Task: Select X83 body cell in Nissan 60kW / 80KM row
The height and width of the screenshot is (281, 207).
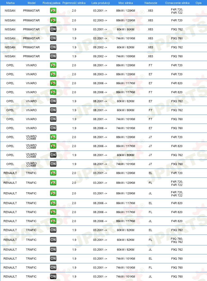Action: click(x=150, y=29)
